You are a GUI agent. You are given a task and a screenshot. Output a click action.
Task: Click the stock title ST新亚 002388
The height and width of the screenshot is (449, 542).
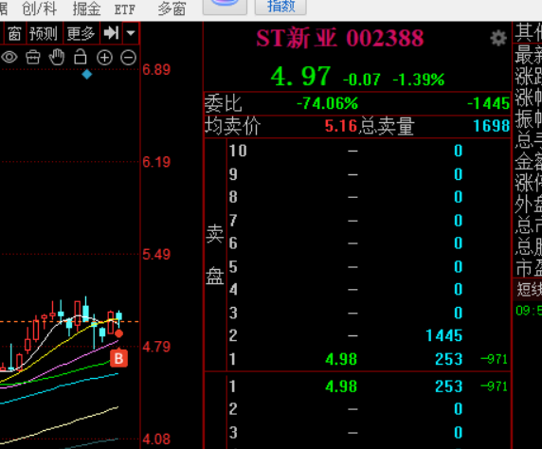pyautogui.click(x=340, y=38)
